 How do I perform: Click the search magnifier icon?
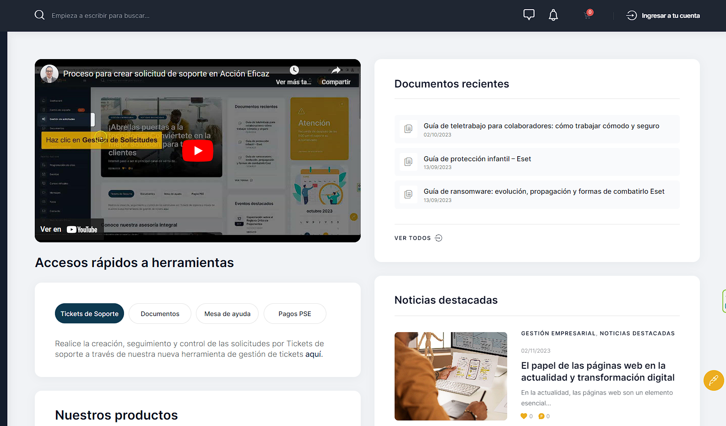click(40, 15)
